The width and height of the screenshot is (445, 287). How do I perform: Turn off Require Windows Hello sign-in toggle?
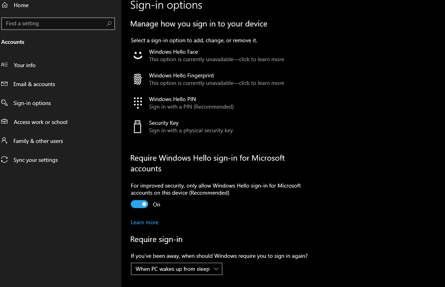140,204
